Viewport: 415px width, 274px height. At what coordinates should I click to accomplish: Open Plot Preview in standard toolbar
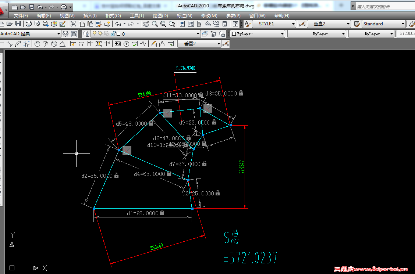(37, 24)
